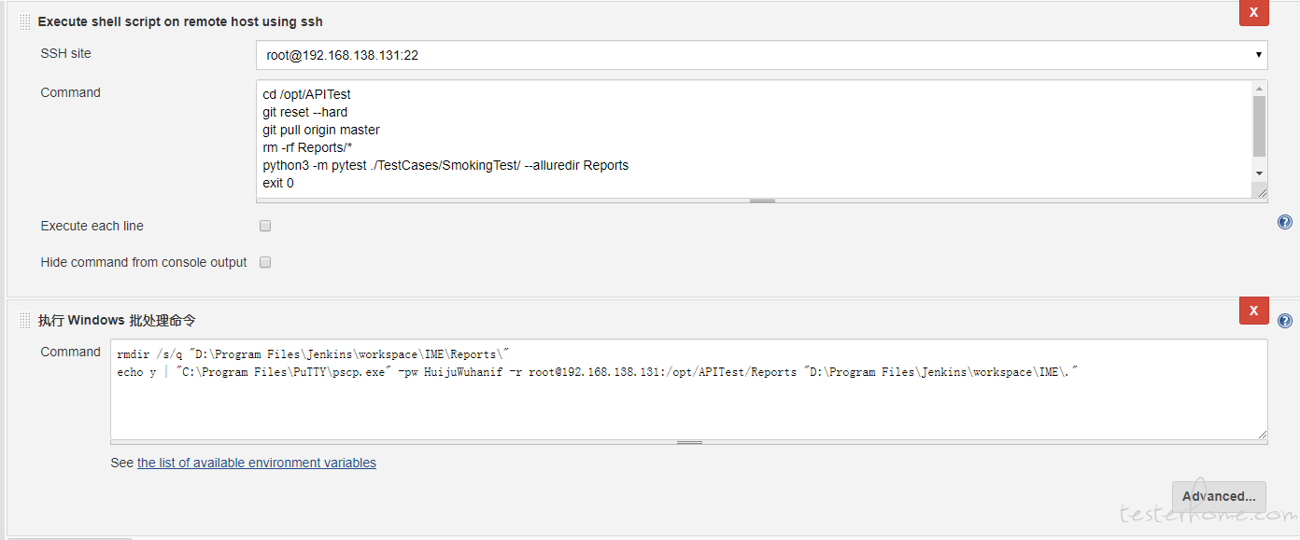Delete the Windows batch command build step
1300x540 pixels.
pyautogui.click(x=1253, y=311)
